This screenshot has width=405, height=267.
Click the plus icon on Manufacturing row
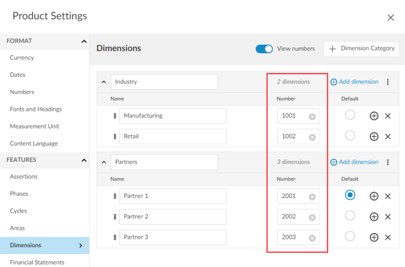(x=373, y=116)
